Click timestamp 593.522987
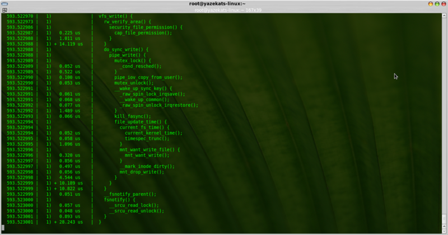The width and height of the screenshot is (448, 235). [x=20, y=33]
